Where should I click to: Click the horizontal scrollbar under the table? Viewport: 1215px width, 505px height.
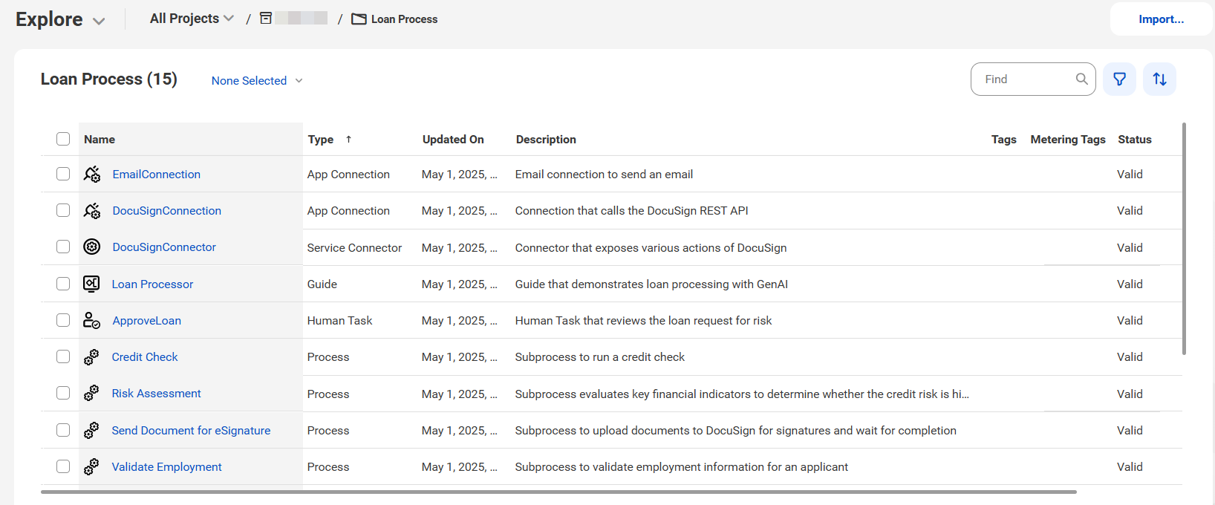(558, 492)
